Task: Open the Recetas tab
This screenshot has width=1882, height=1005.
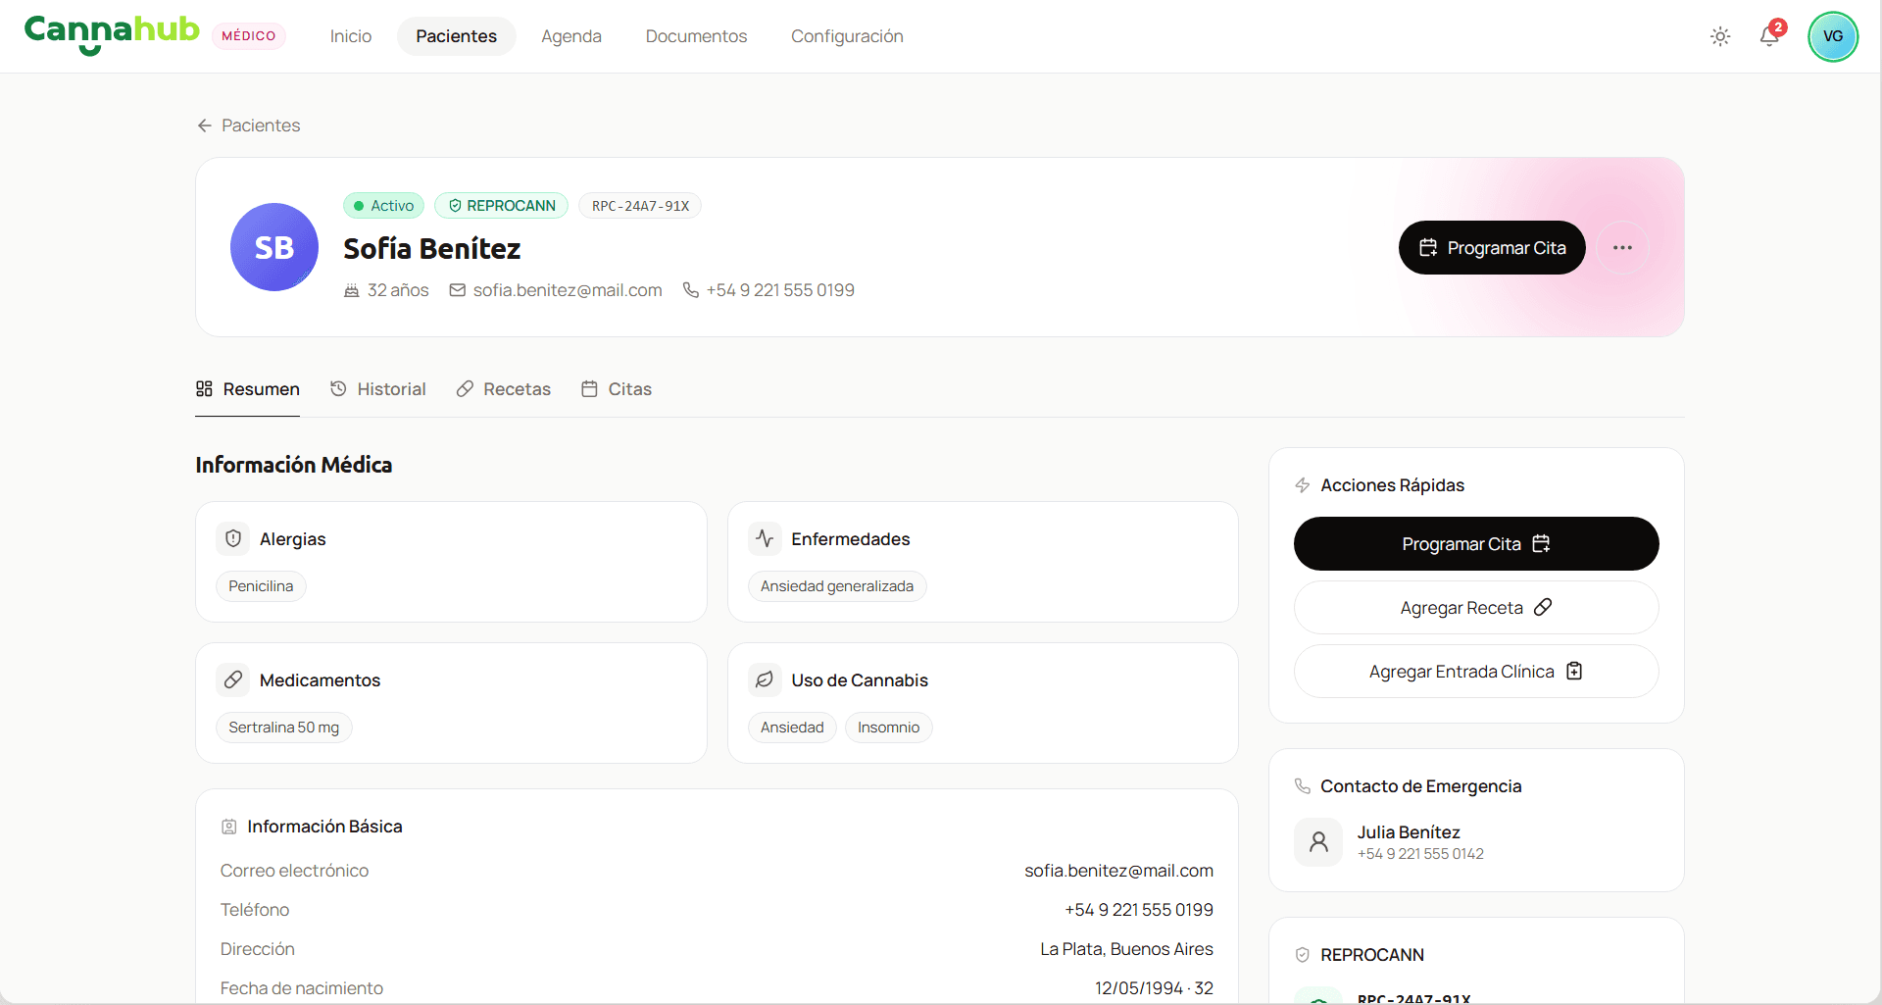Action: point(504,389)
